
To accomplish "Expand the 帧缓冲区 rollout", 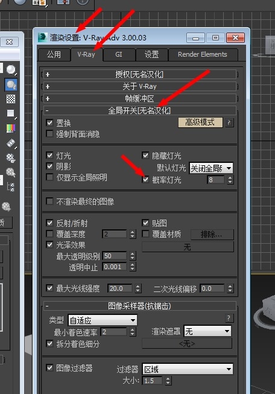I will point(140,98).
